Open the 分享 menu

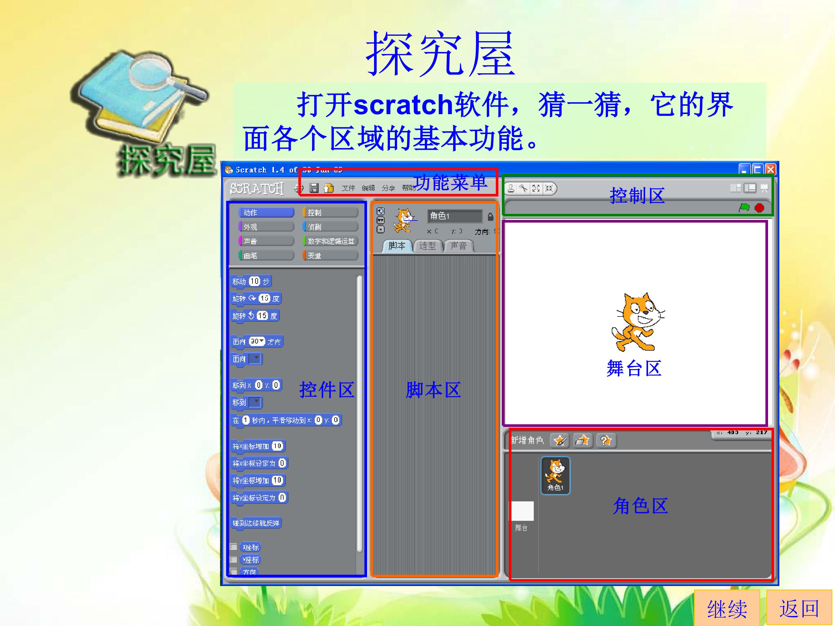(388, 188)
